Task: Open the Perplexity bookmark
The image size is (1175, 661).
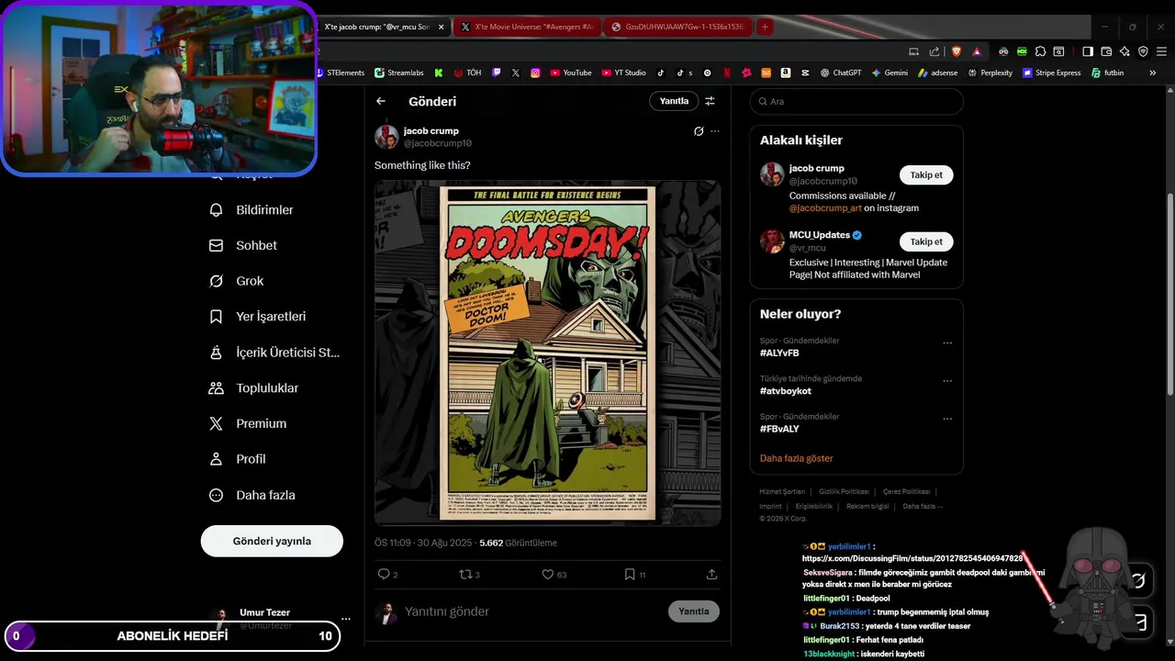Action: tap(990, 73)
